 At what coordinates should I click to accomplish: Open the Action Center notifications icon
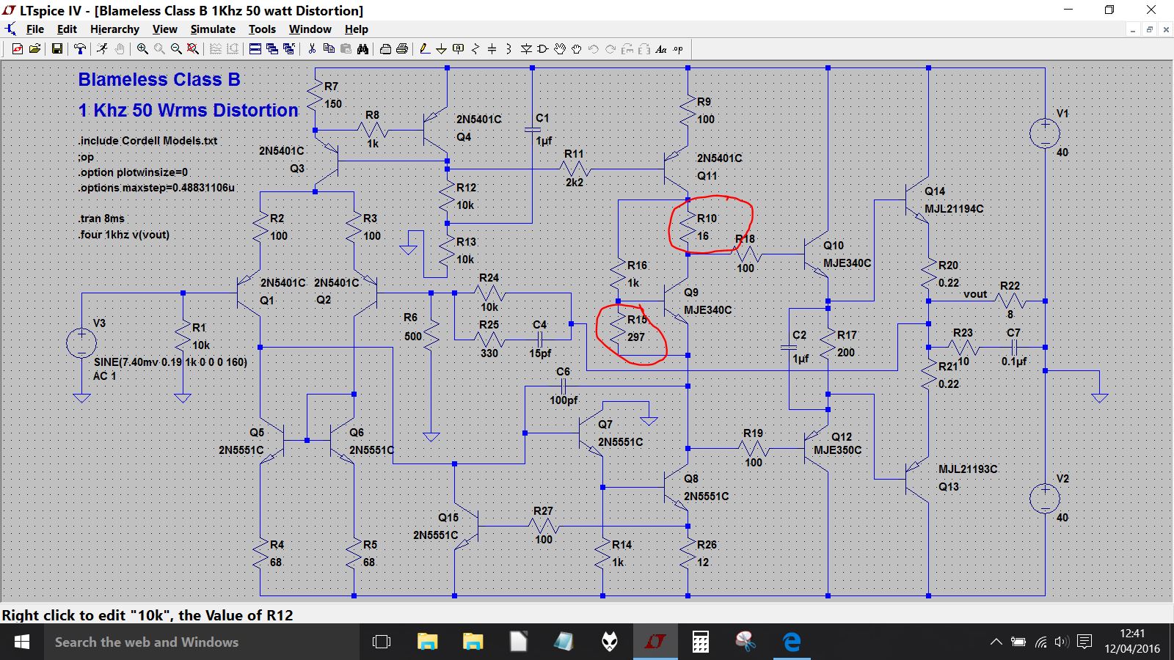point(1085,642)
